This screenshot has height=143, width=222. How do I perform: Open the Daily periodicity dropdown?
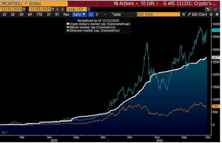click(79, 14)
